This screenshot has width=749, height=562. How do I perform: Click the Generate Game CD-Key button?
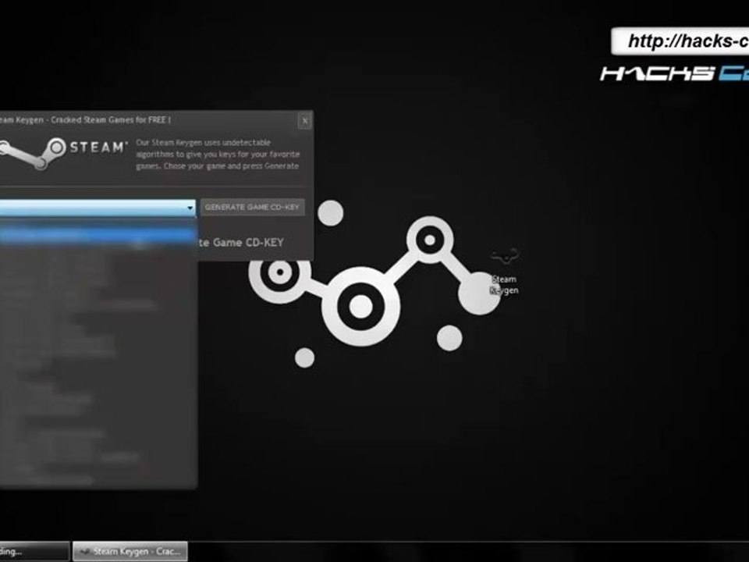252,208
